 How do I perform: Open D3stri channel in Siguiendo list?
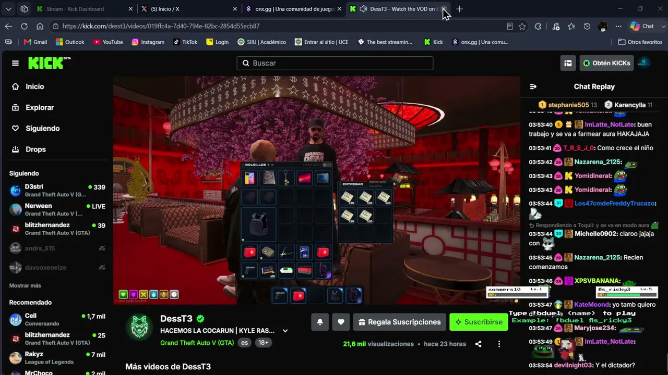click(57, 190)
